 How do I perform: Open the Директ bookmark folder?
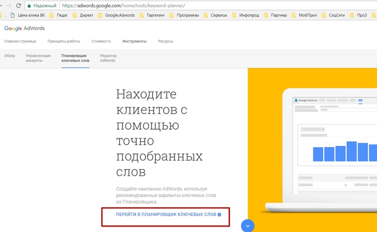83,15
